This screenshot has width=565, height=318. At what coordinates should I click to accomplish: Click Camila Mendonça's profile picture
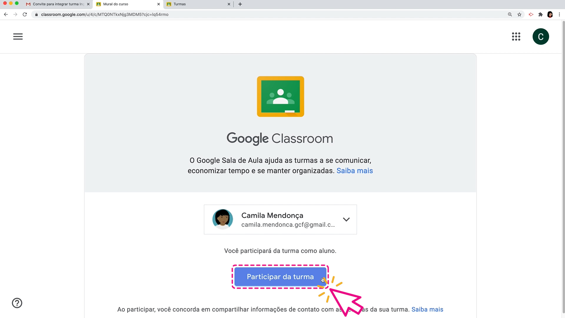tap(223, 219)
